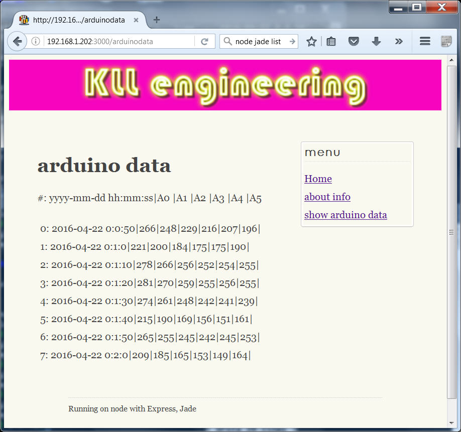Screen dimensions: 461x432
Task: Show bookmarks list icon
Action: tap(331, 42)
